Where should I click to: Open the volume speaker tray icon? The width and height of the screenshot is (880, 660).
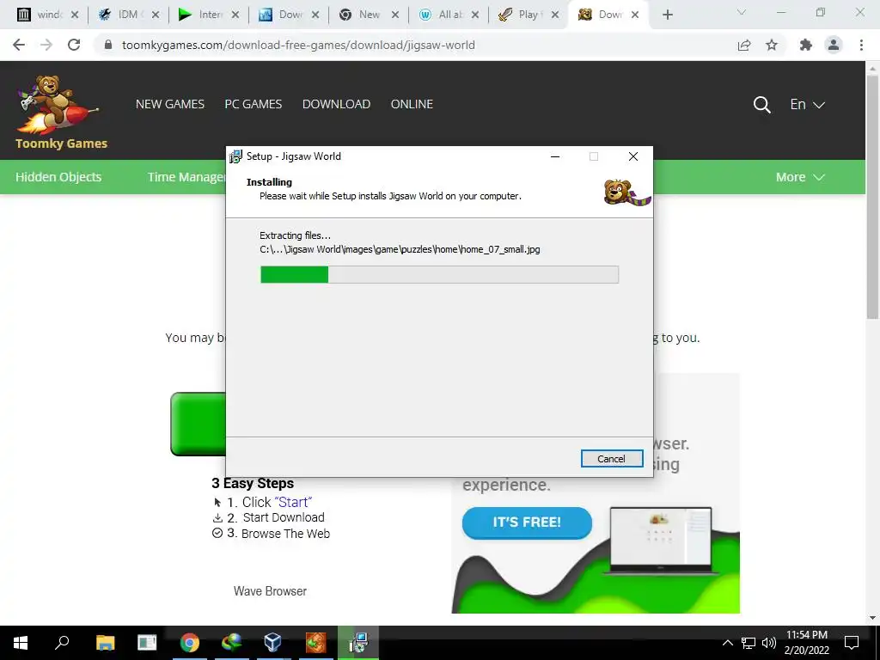(x=769, y=643)
